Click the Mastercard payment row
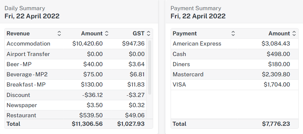Image resolution: width=303 pixels, height=134 pixels. (x=188, y=74)
